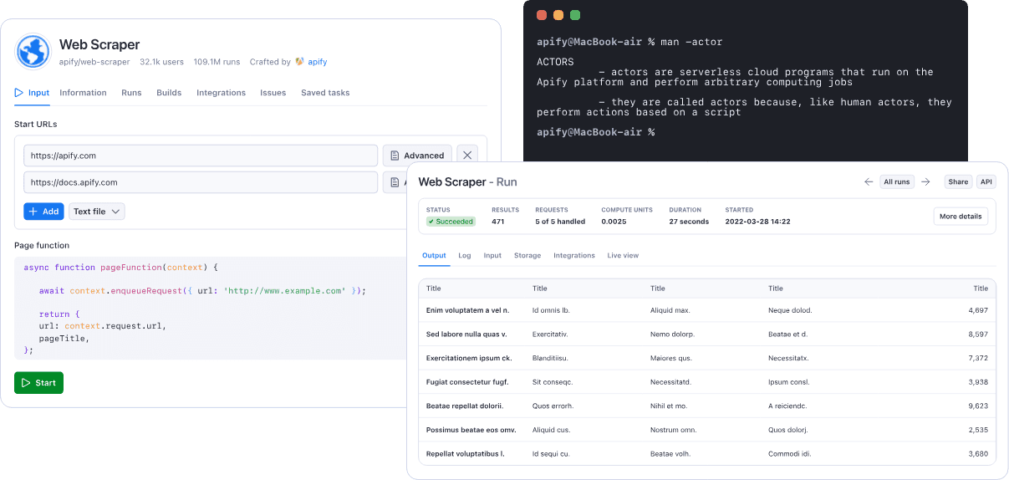Open the Information tab
Image resolution: width=1009 pixels, height=480 pixels.
pyautogui.click(x=83, y=93)
